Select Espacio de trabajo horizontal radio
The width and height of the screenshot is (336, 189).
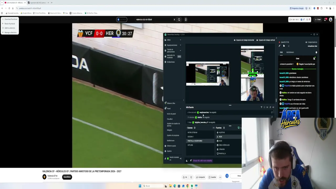coord(235,40)
